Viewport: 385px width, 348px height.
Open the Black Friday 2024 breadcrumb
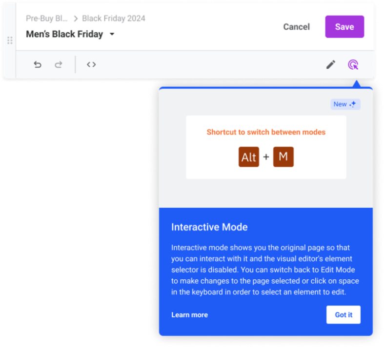click(114, 19)
